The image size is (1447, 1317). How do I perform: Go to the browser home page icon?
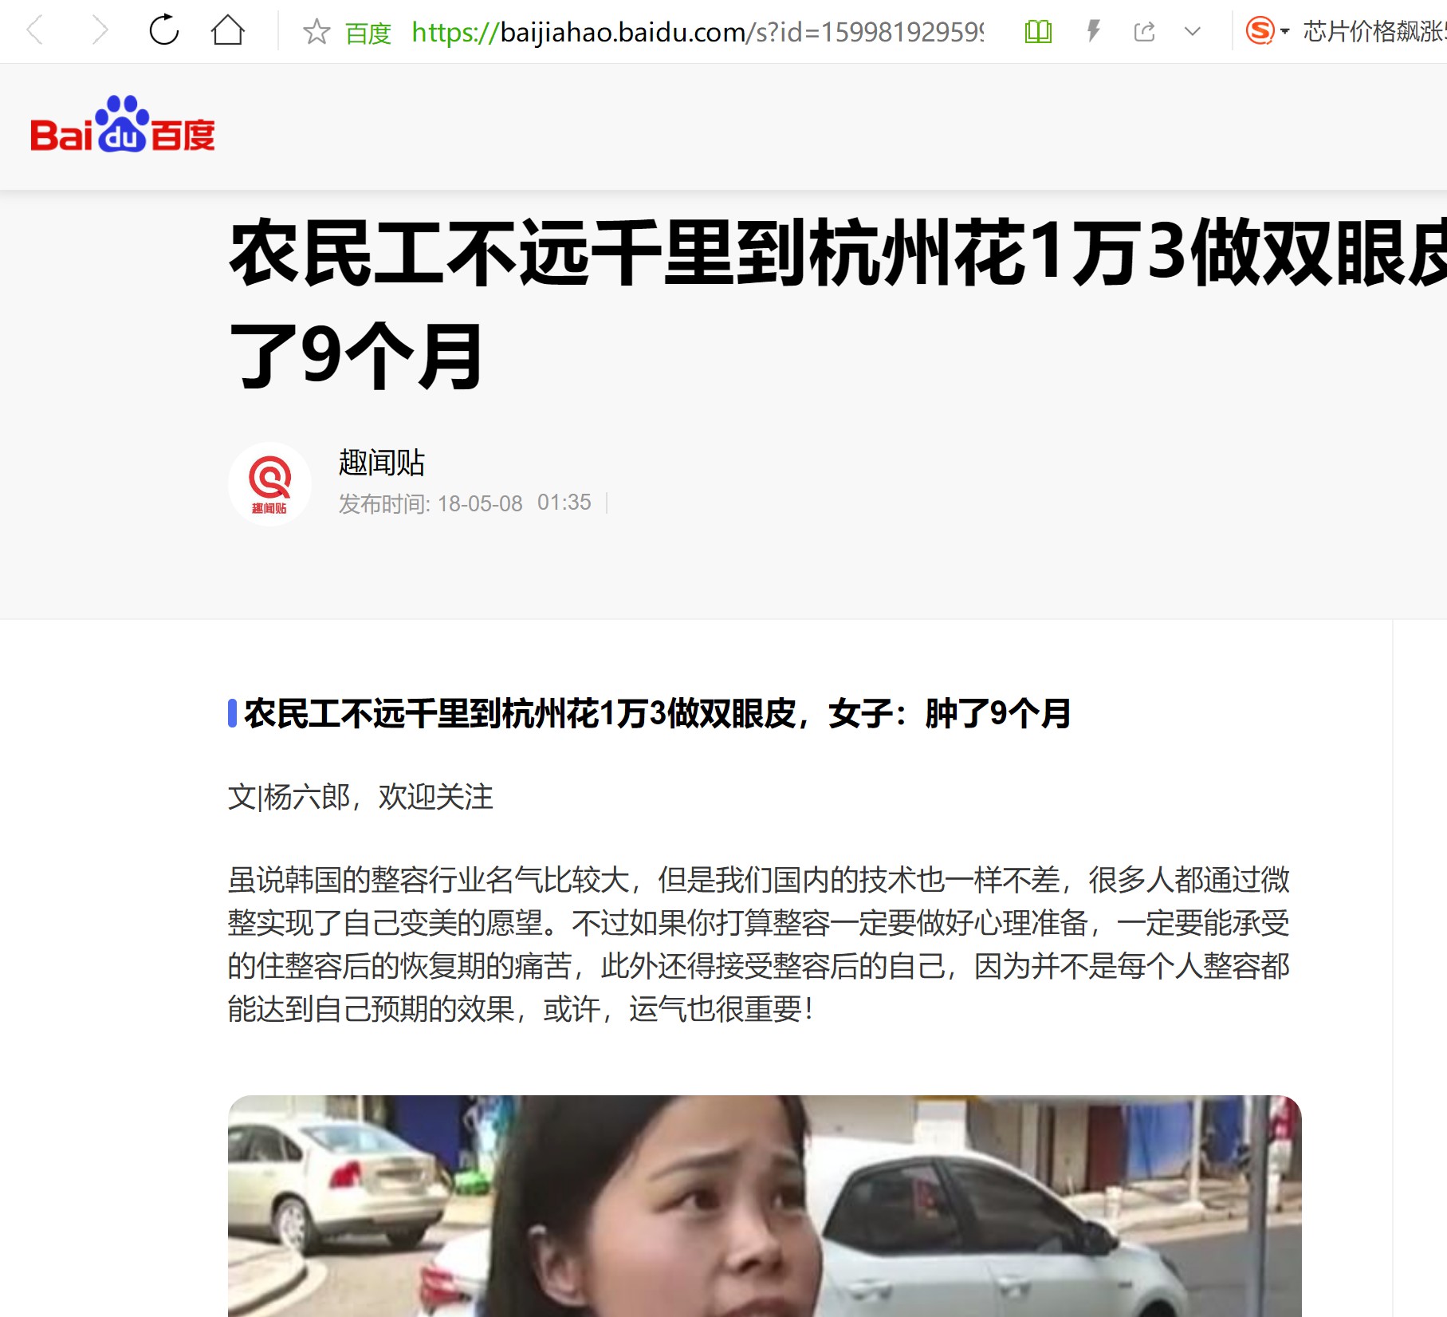[228, 30]
